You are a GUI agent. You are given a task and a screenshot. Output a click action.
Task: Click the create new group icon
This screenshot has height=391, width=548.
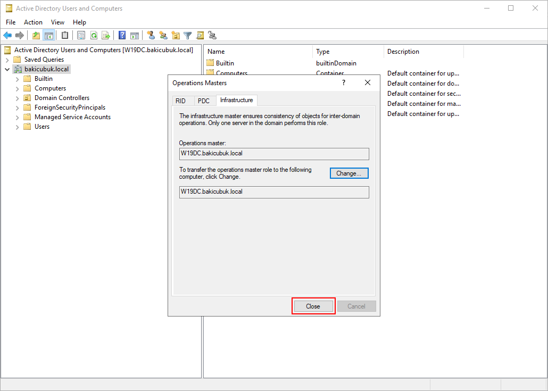163,35
